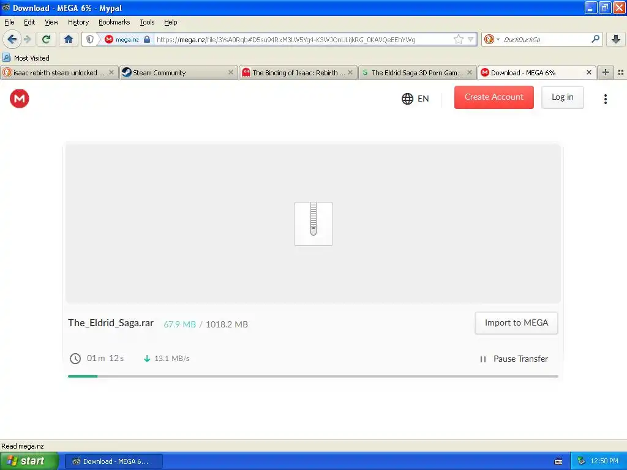Restore down the Mypal browser window

605,7
